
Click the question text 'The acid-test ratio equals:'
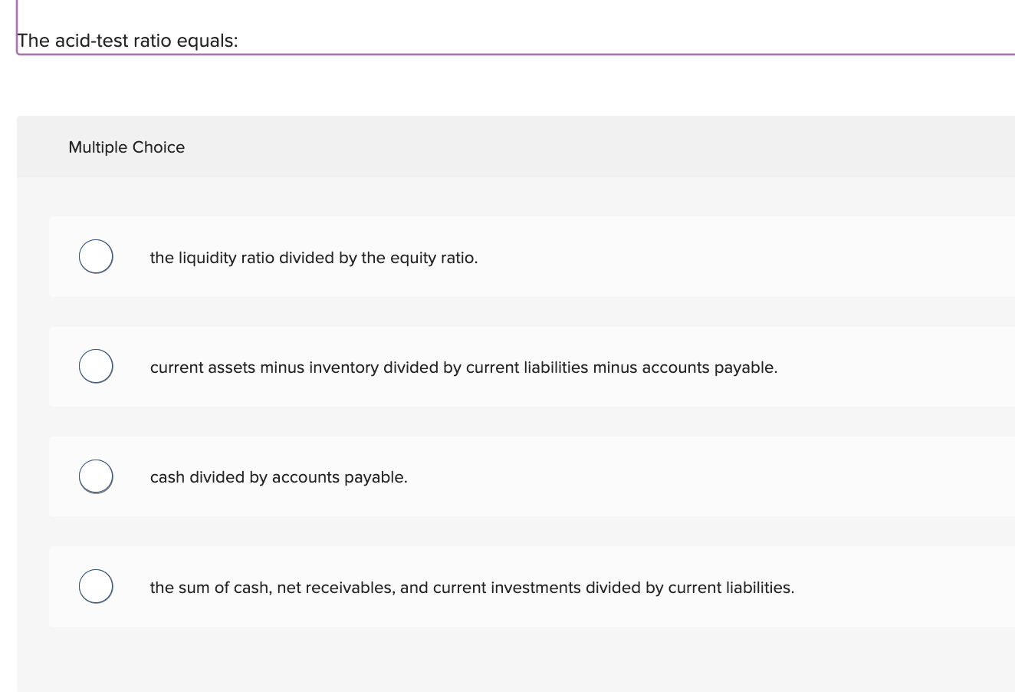[128, 41]
